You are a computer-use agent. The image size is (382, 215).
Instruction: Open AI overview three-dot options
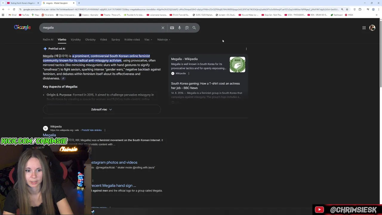click(246, 49)
